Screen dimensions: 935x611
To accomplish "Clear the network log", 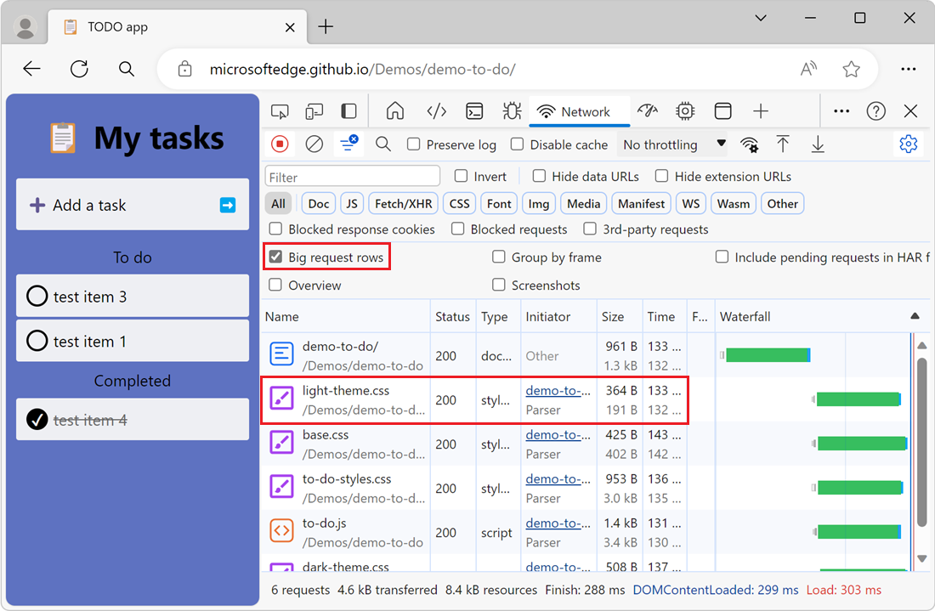I will point(314,144).
